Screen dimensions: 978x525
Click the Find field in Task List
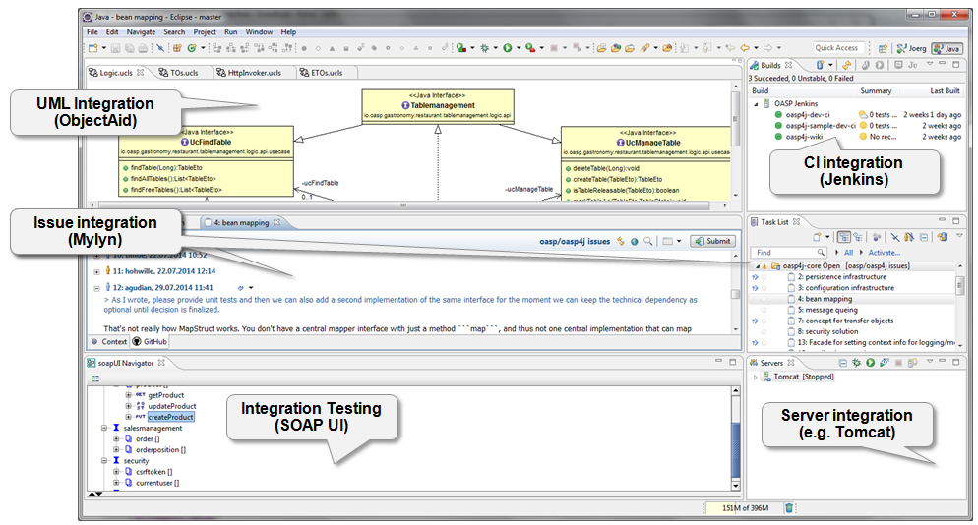click(789, 253)
